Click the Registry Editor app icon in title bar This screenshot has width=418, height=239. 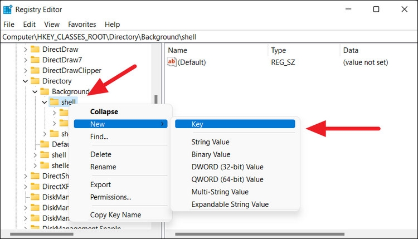click(x=8, y=9)
